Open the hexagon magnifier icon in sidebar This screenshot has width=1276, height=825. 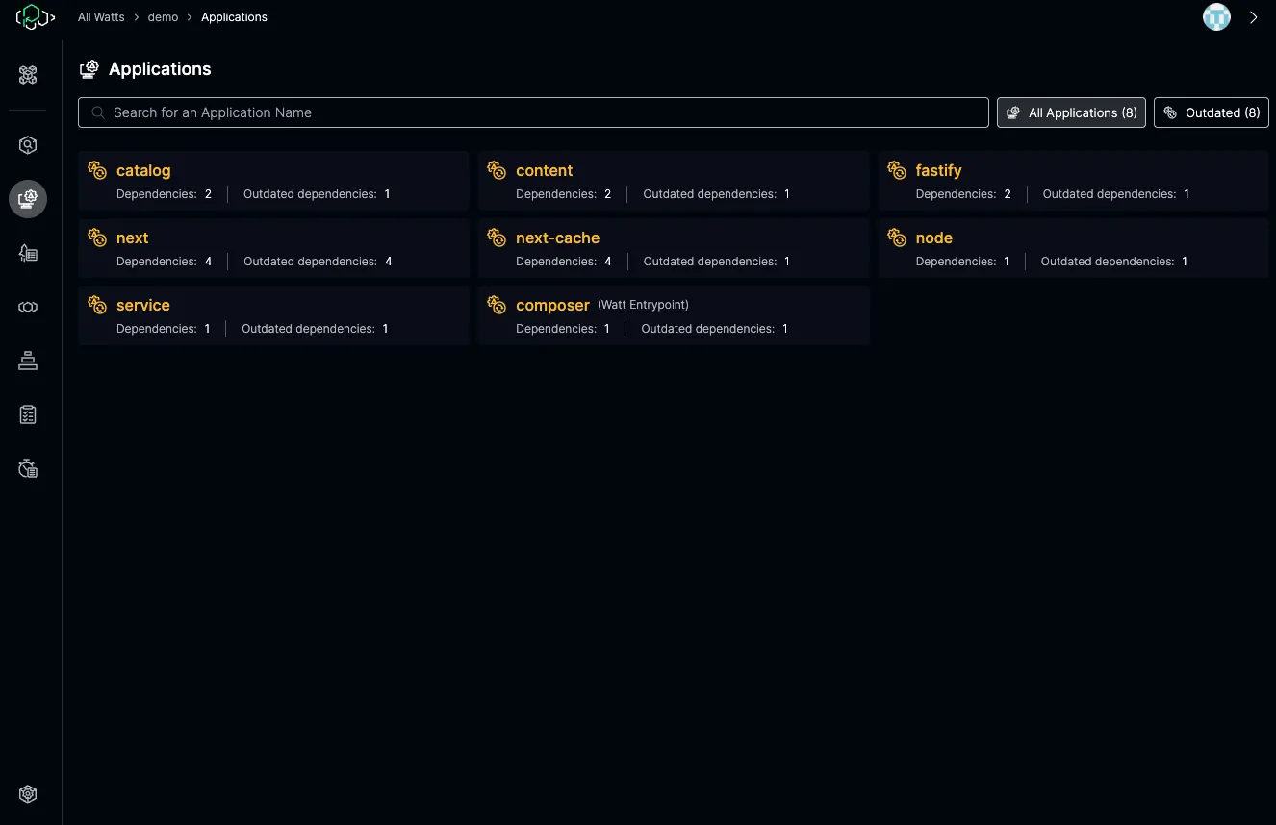28,145
